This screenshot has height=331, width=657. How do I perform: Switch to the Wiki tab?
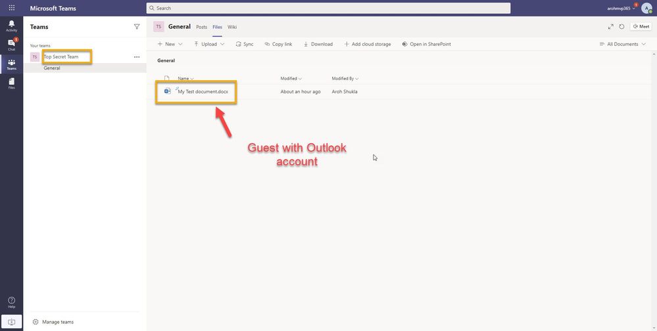tap(232, 27)
